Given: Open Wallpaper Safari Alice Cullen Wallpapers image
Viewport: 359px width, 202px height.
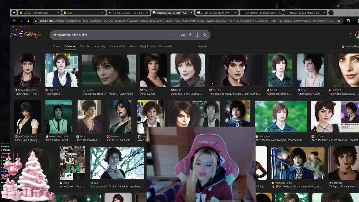Looking at the screenshot, I should point(298,163).
